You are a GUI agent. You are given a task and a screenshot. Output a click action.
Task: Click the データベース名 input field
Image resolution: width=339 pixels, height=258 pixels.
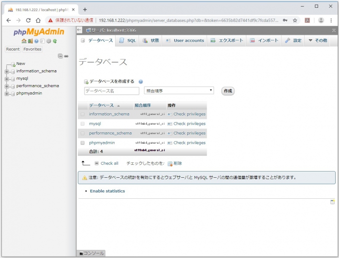[x=112, y=91]
